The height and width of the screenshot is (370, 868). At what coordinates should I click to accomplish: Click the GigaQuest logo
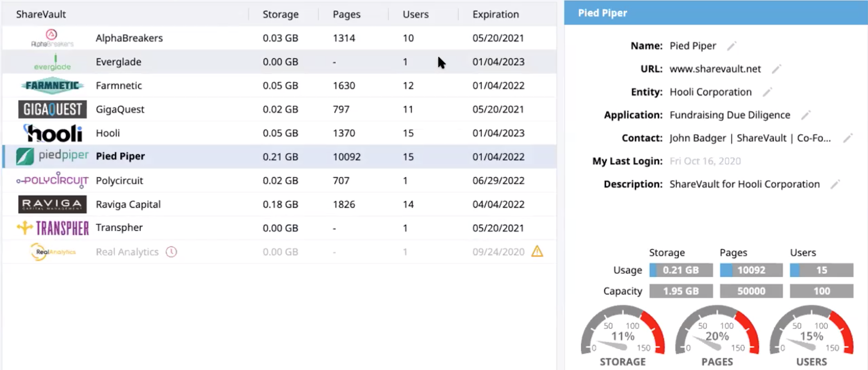click(53, 109)
